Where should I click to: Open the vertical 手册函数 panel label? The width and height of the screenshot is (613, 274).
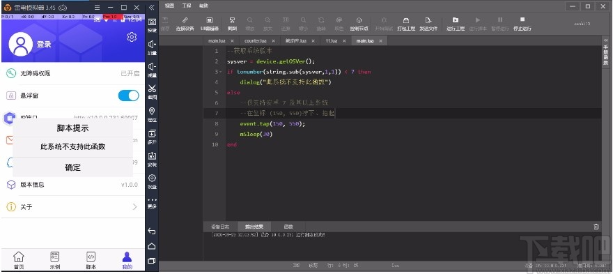point(605,55)
